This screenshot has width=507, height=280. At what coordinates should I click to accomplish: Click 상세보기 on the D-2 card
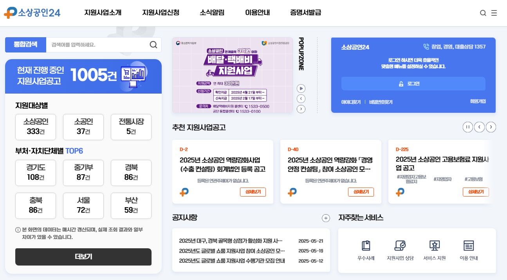point(253,192)
